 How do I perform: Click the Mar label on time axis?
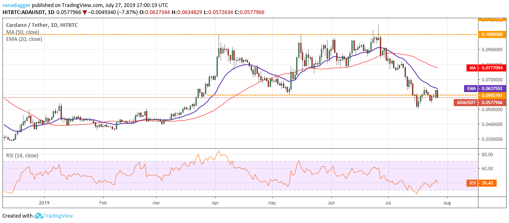point(157,203)
